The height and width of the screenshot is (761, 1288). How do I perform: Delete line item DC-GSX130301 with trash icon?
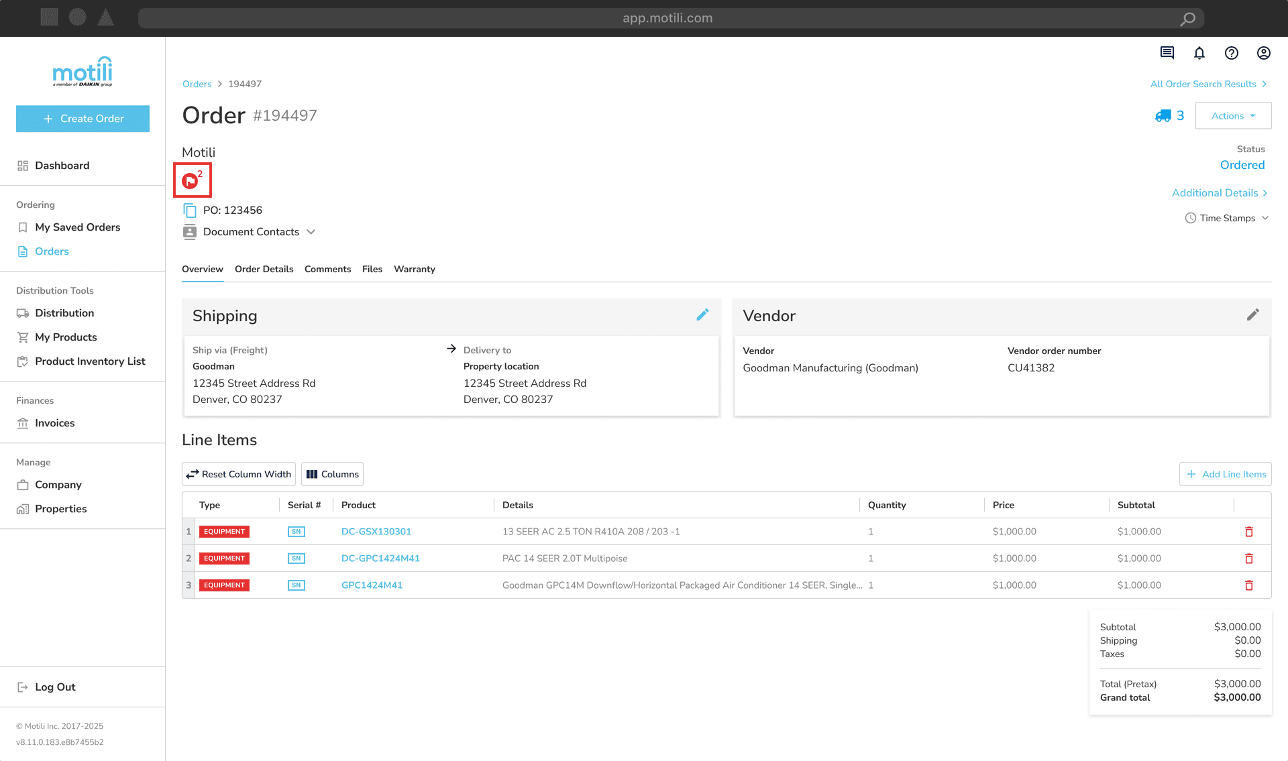(1249, 532)
